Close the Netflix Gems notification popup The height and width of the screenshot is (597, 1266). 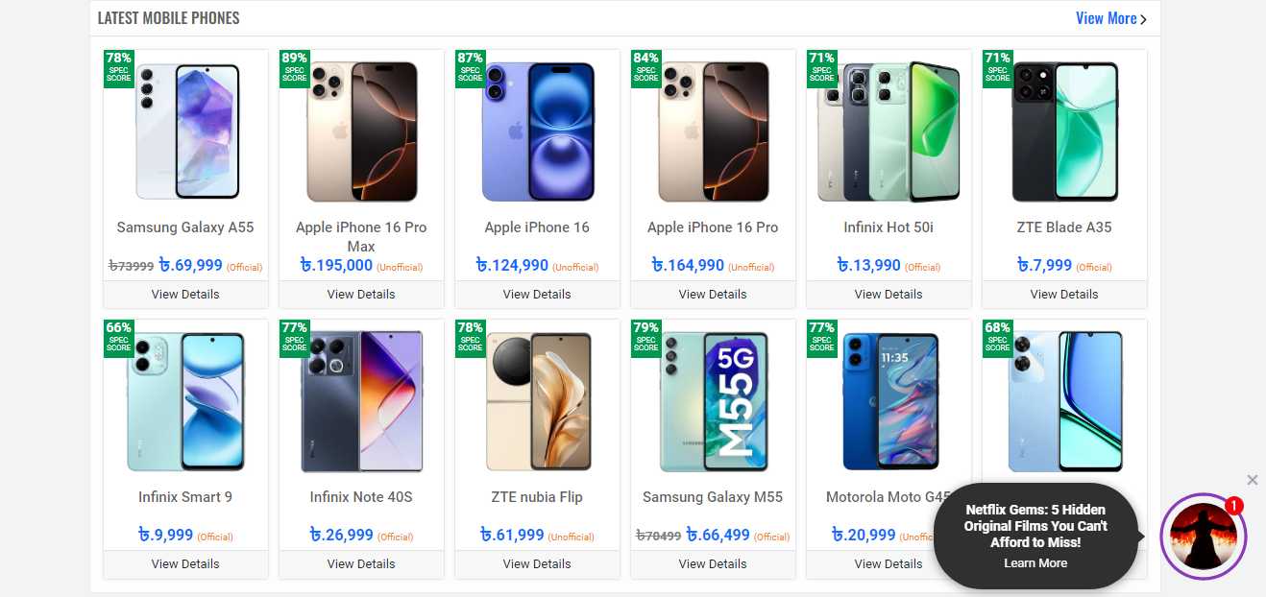tap(1252, 480)
